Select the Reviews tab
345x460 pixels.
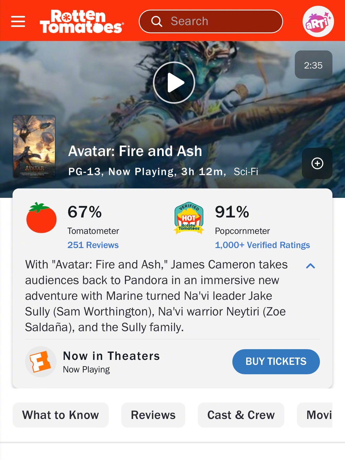coord(153,415)
